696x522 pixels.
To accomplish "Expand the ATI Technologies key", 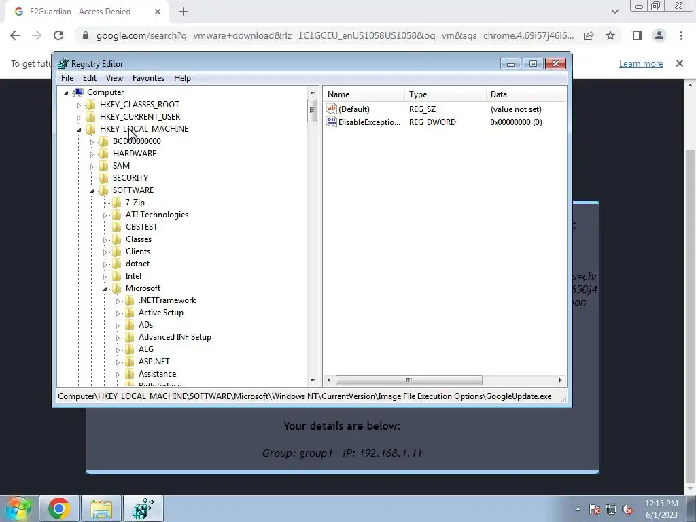I will (105, 215).
